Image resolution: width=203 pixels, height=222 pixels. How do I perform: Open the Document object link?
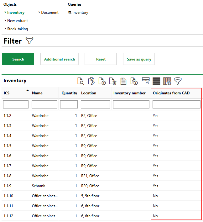coord(49,13)
